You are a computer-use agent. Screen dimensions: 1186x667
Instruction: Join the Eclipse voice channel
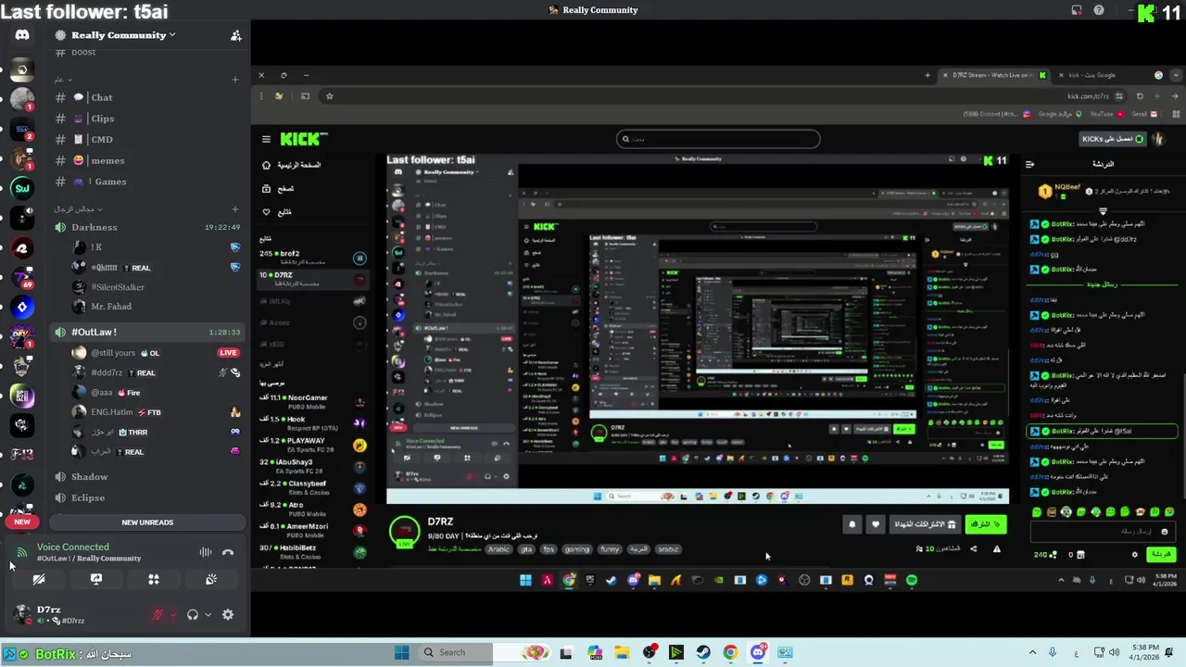pyautogui.click(x=148, y=498)
